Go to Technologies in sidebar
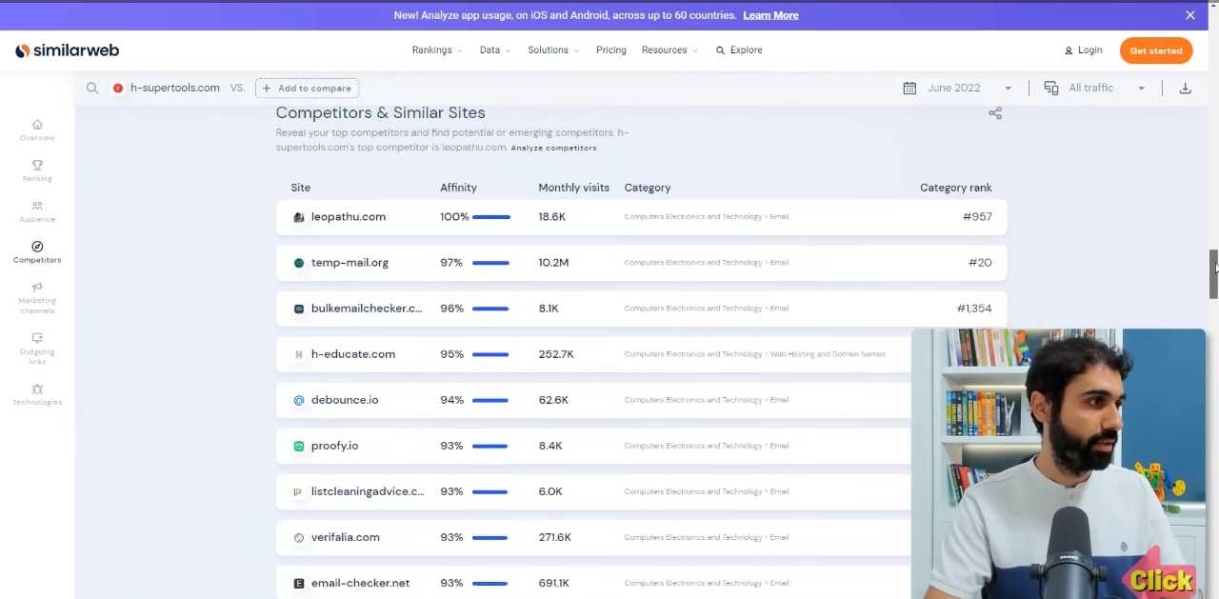The image size is (1219, 599). (37, 395)
